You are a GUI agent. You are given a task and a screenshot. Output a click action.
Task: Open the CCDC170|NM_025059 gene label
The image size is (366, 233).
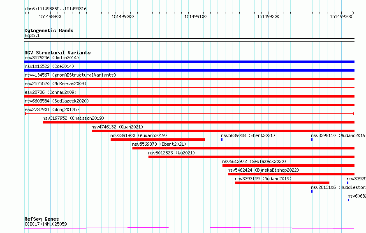point(46,224)
